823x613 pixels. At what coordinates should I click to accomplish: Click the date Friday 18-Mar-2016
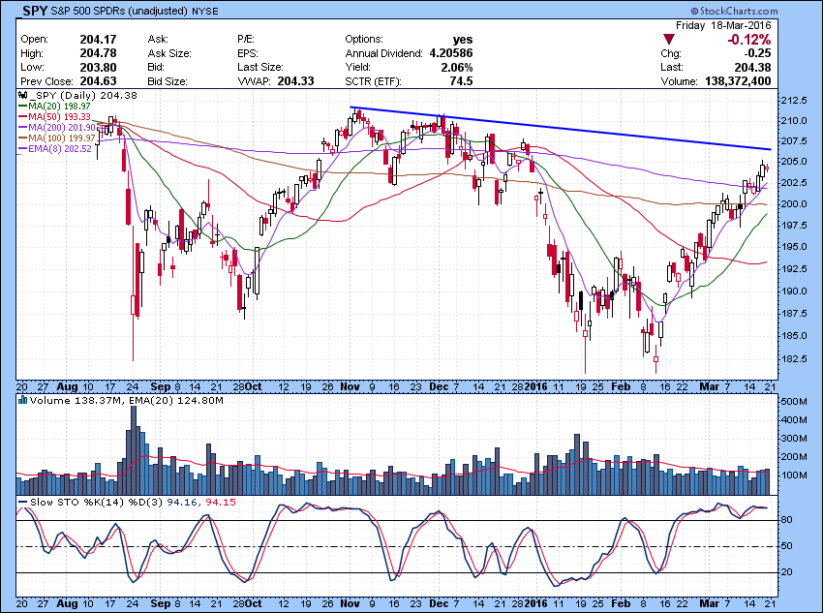(723, 26)
